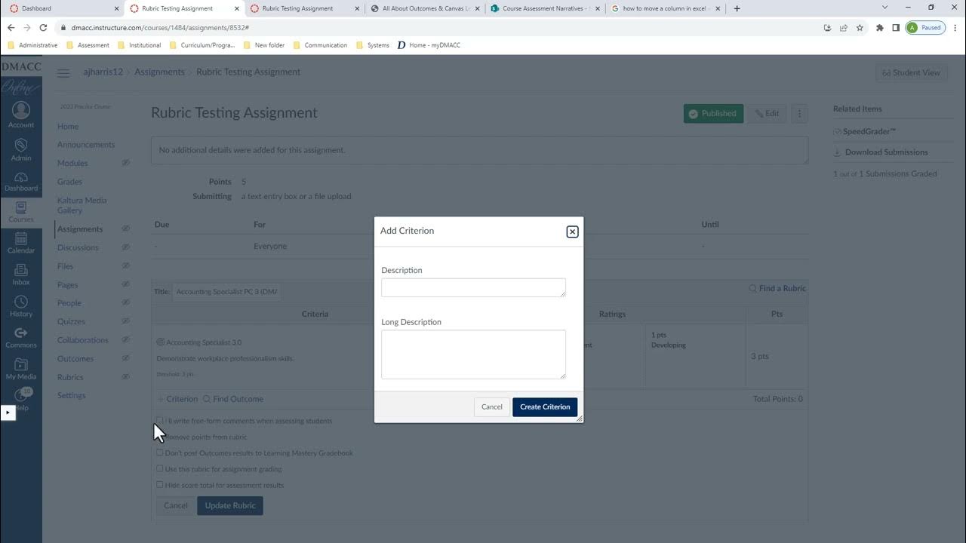This screenshot has width=966, height=543.
Task: Open browser Extensions puzzle icon
Action: tap(880, 28)
